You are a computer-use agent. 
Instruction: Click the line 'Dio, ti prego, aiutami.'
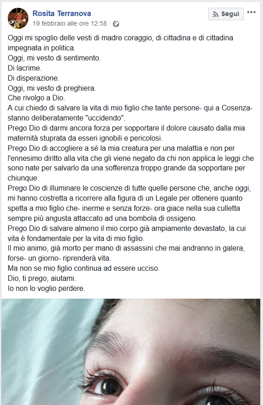(x=42, y=278)
